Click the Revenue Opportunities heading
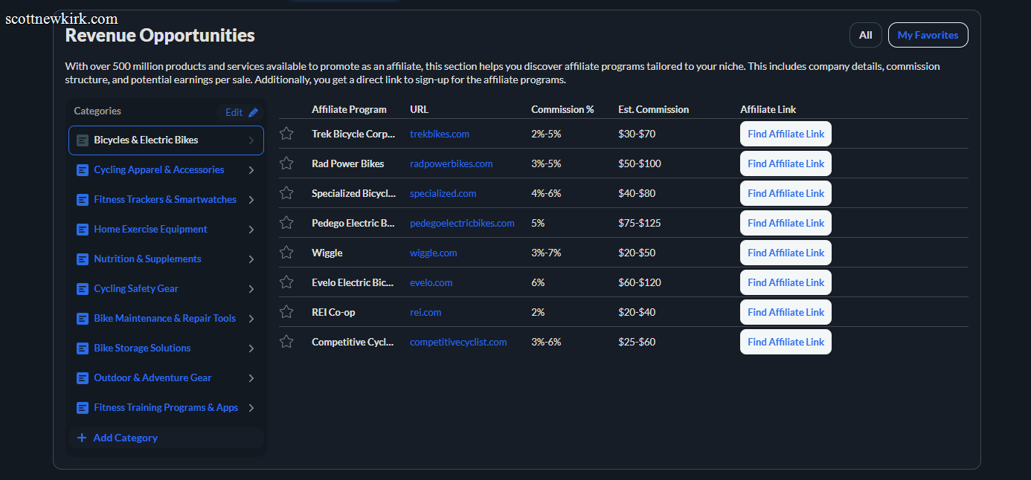Image resolution: width=1031 pixels, height=480 pixels. 160,35
